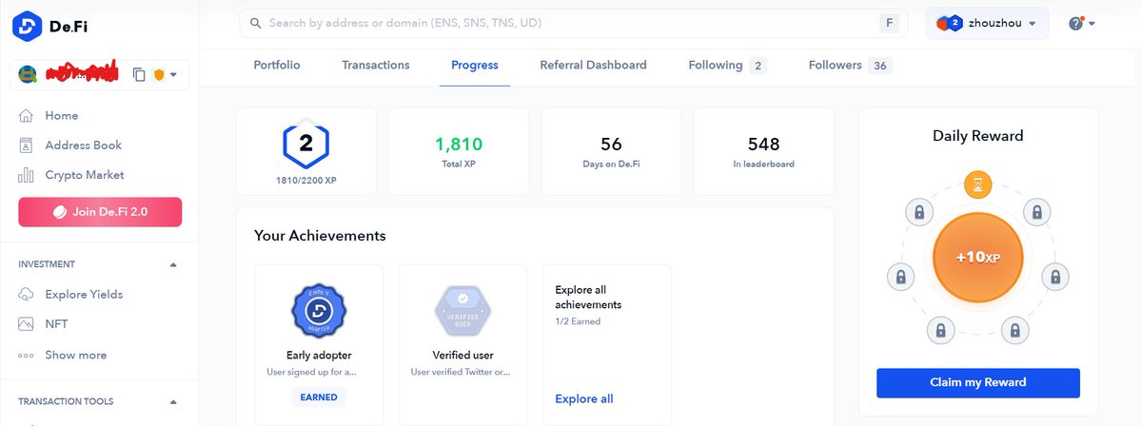Click the Explore Yields icon
1142x426 pixels.
click(x=27, y=295)
